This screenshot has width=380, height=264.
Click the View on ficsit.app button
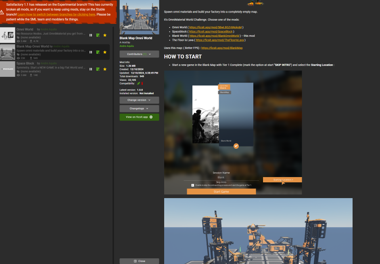tap(139, 117)
